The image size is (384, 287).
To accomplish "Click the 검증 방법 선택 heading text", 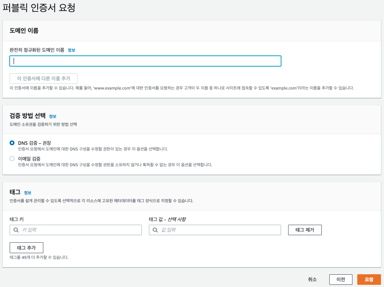I will (x=28, y=116).
